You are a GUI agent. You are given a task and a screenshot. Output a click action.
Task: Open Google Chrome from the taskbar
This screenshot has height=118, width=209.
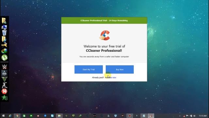click(x=17, y=116)
